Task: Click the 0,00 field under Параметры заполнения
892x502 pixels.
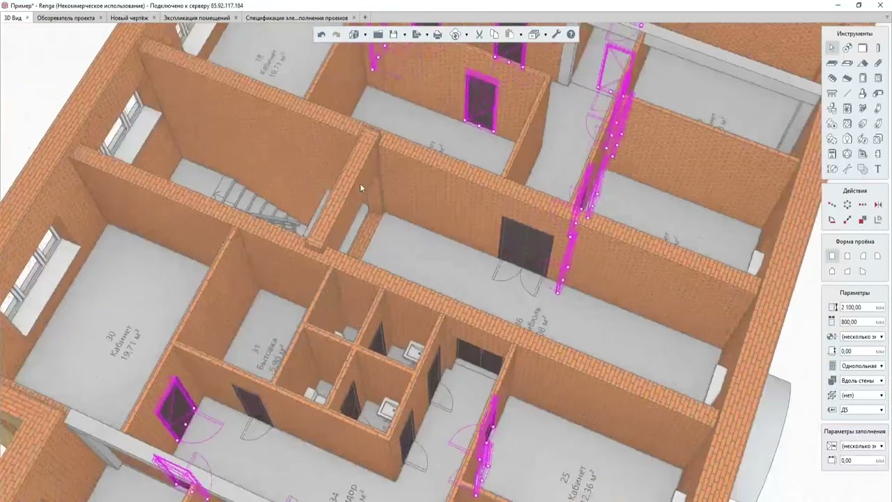Action: click(x=863, y=460)
